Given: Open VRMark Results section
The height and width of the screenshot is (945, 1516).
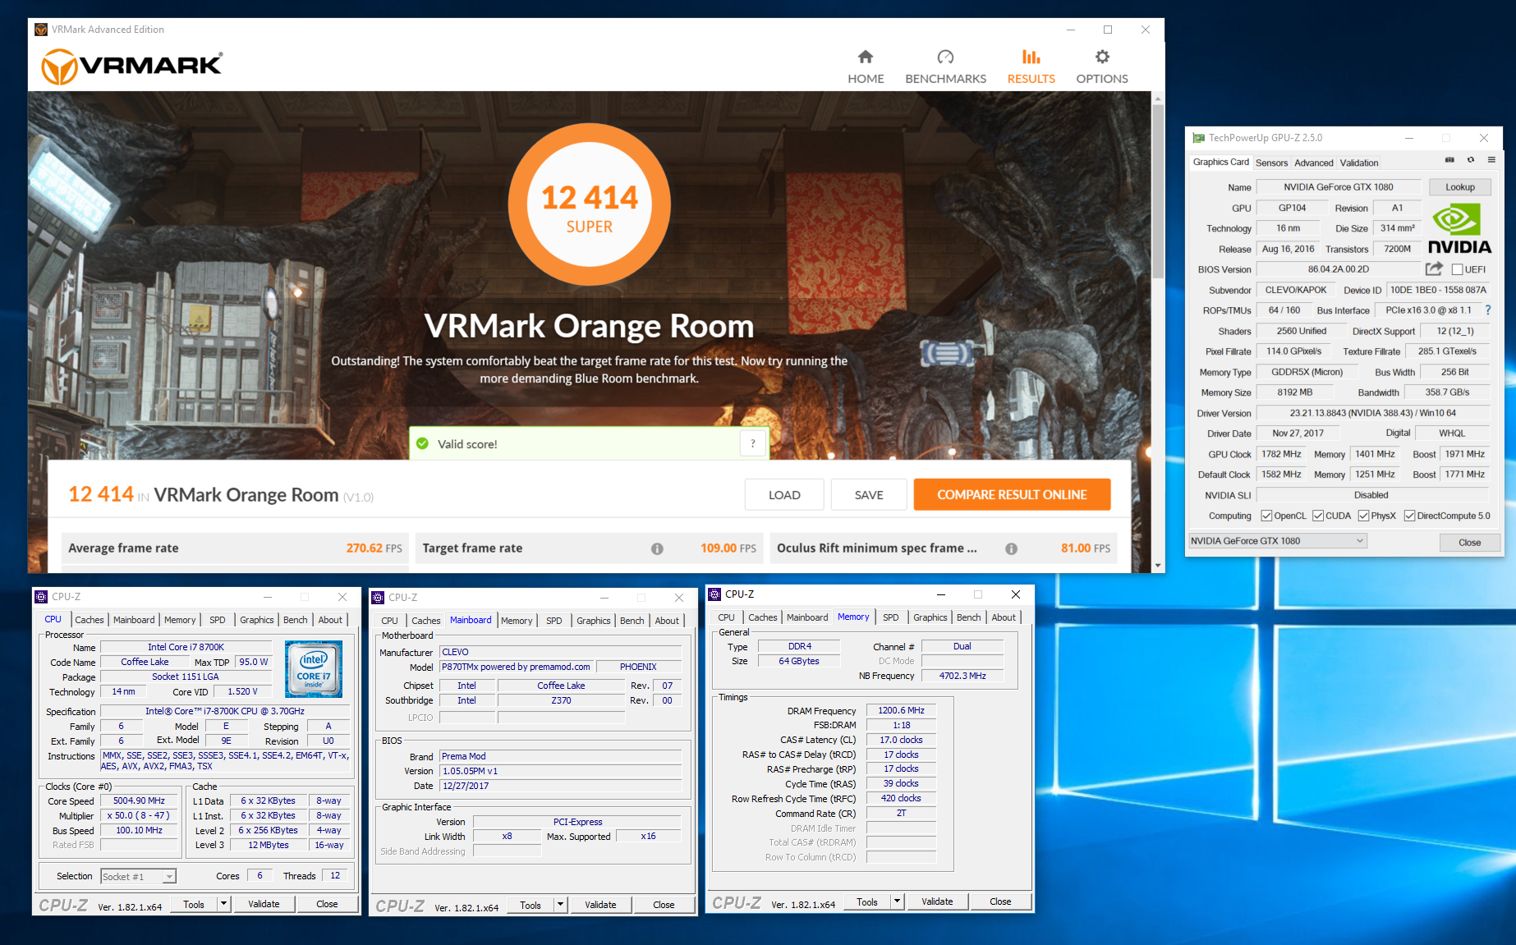Looking at the screenshot, I should tap(1031, 67).
